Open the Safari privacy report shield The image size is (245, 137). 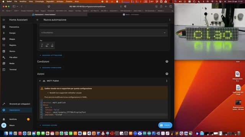pos(125,6)
